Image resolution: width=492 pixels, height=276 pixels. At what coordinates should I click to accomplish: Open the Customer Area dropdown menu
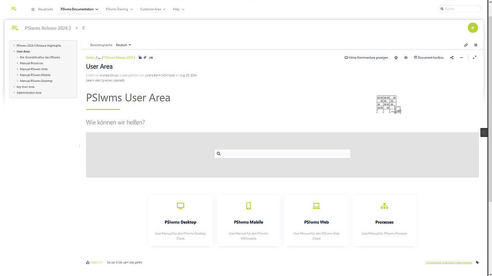pyautogui.click(x=153, y=9)
